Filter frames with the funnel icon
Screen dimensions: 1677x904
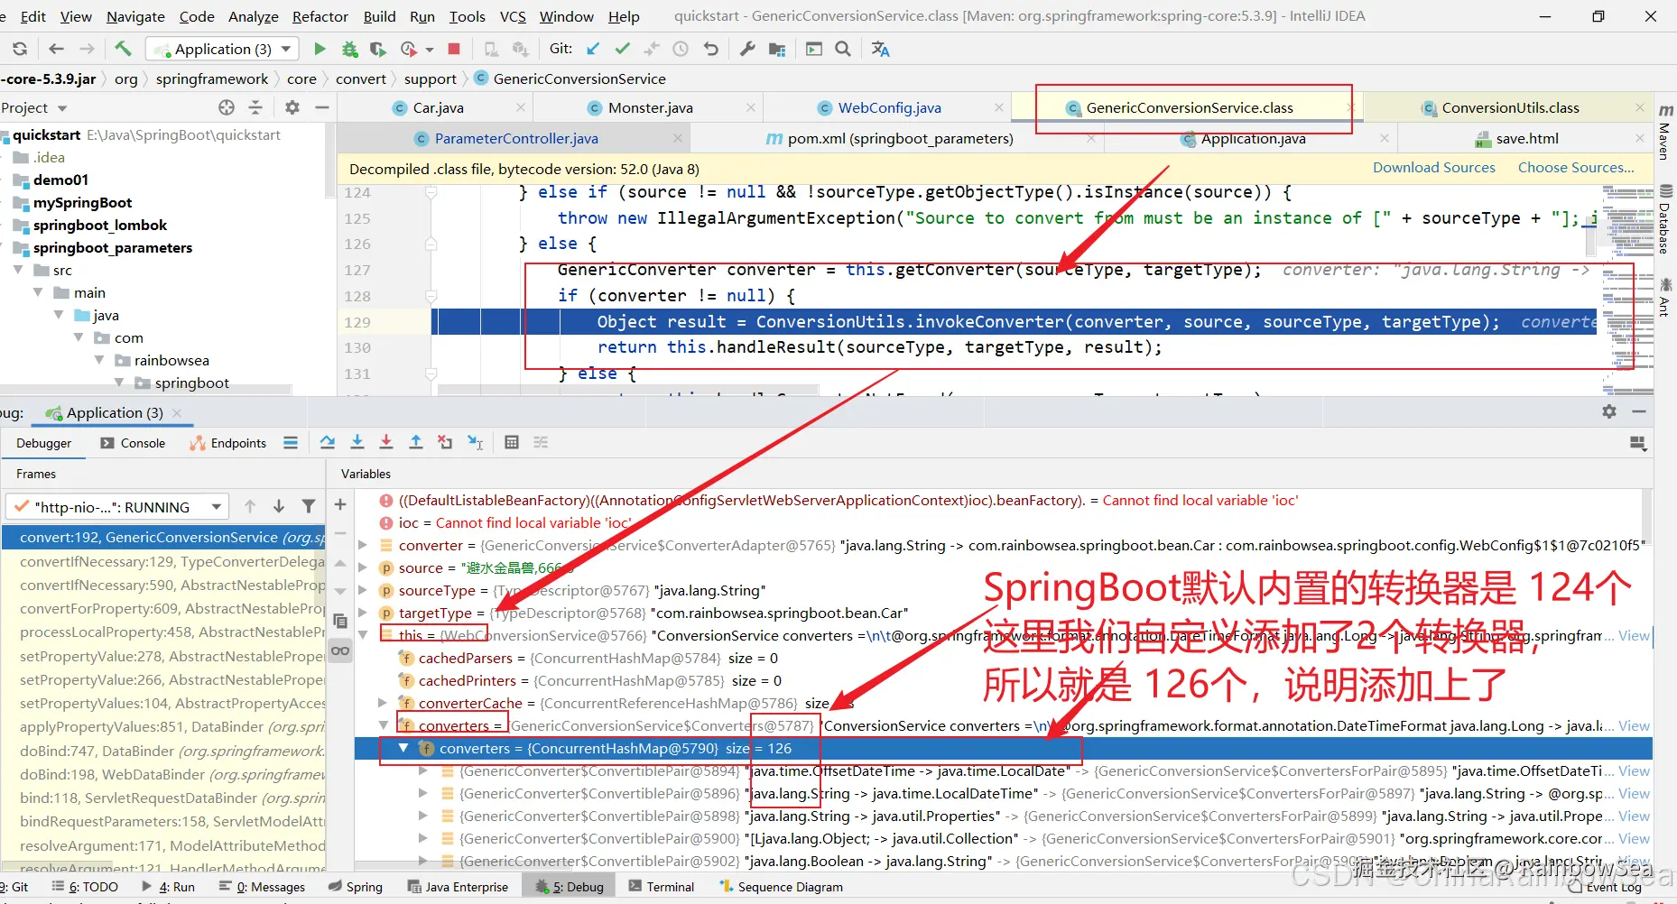(309, 506)
